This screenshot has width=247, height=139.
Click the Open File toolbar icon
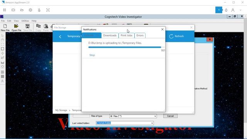tap(16, 27)
